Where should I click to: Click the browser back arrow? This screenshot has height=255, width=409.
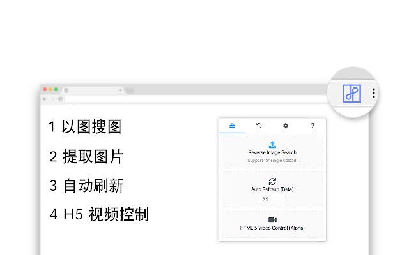(45, 99)
